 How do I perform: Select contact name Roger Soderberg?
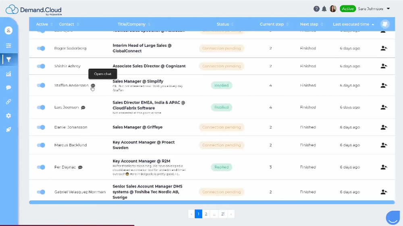tap(71, 48)
